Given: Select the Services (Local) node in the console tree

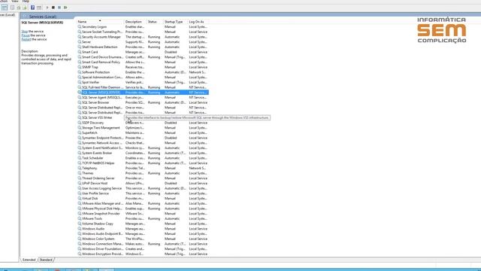Looking at the screenshot, I should click(x=8, y=15).
